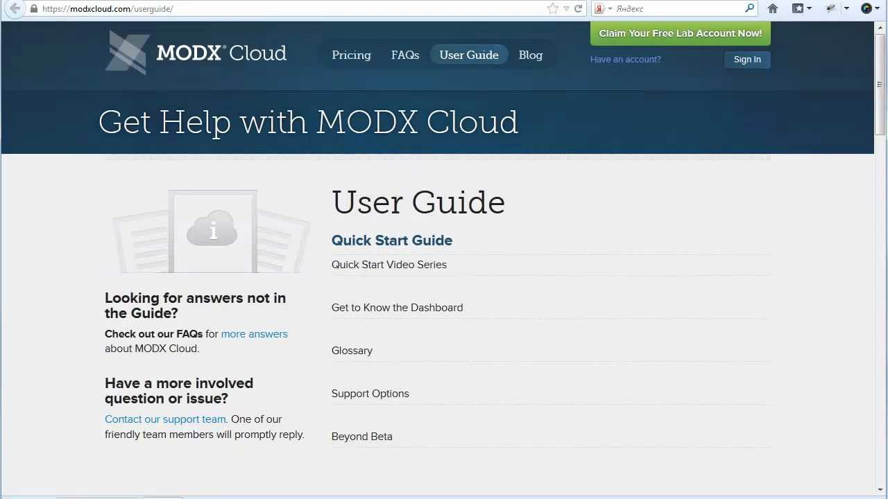Open the Glossary entry
This screenshot has height=499, width=888.
(352, 351)
